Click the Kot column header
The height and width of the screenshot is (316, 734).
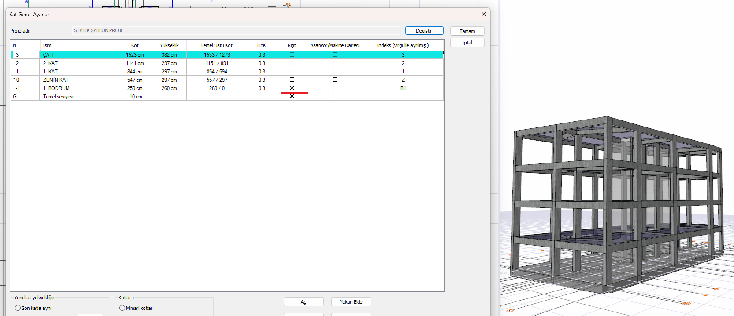pyautogui.click(x=135, y=45)
